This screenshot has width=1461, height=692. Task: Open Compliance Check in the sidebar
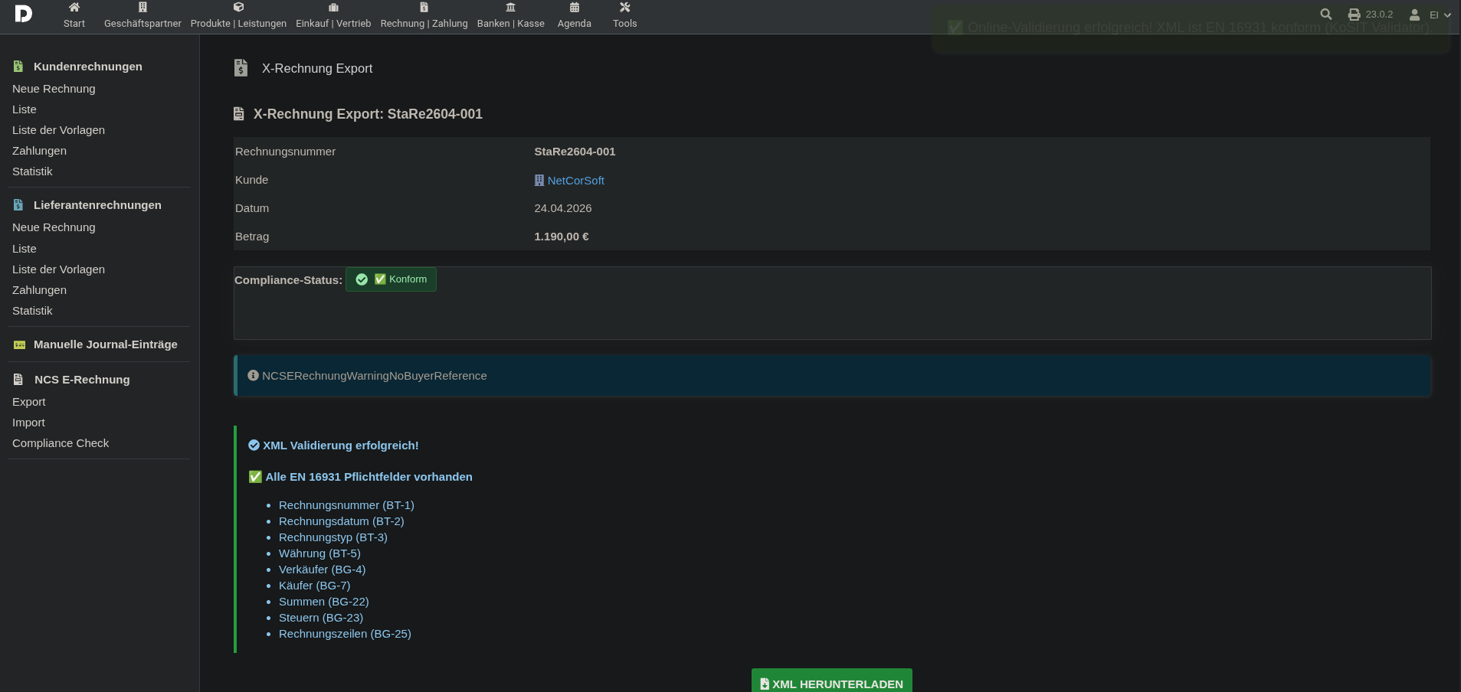[61, 443]
